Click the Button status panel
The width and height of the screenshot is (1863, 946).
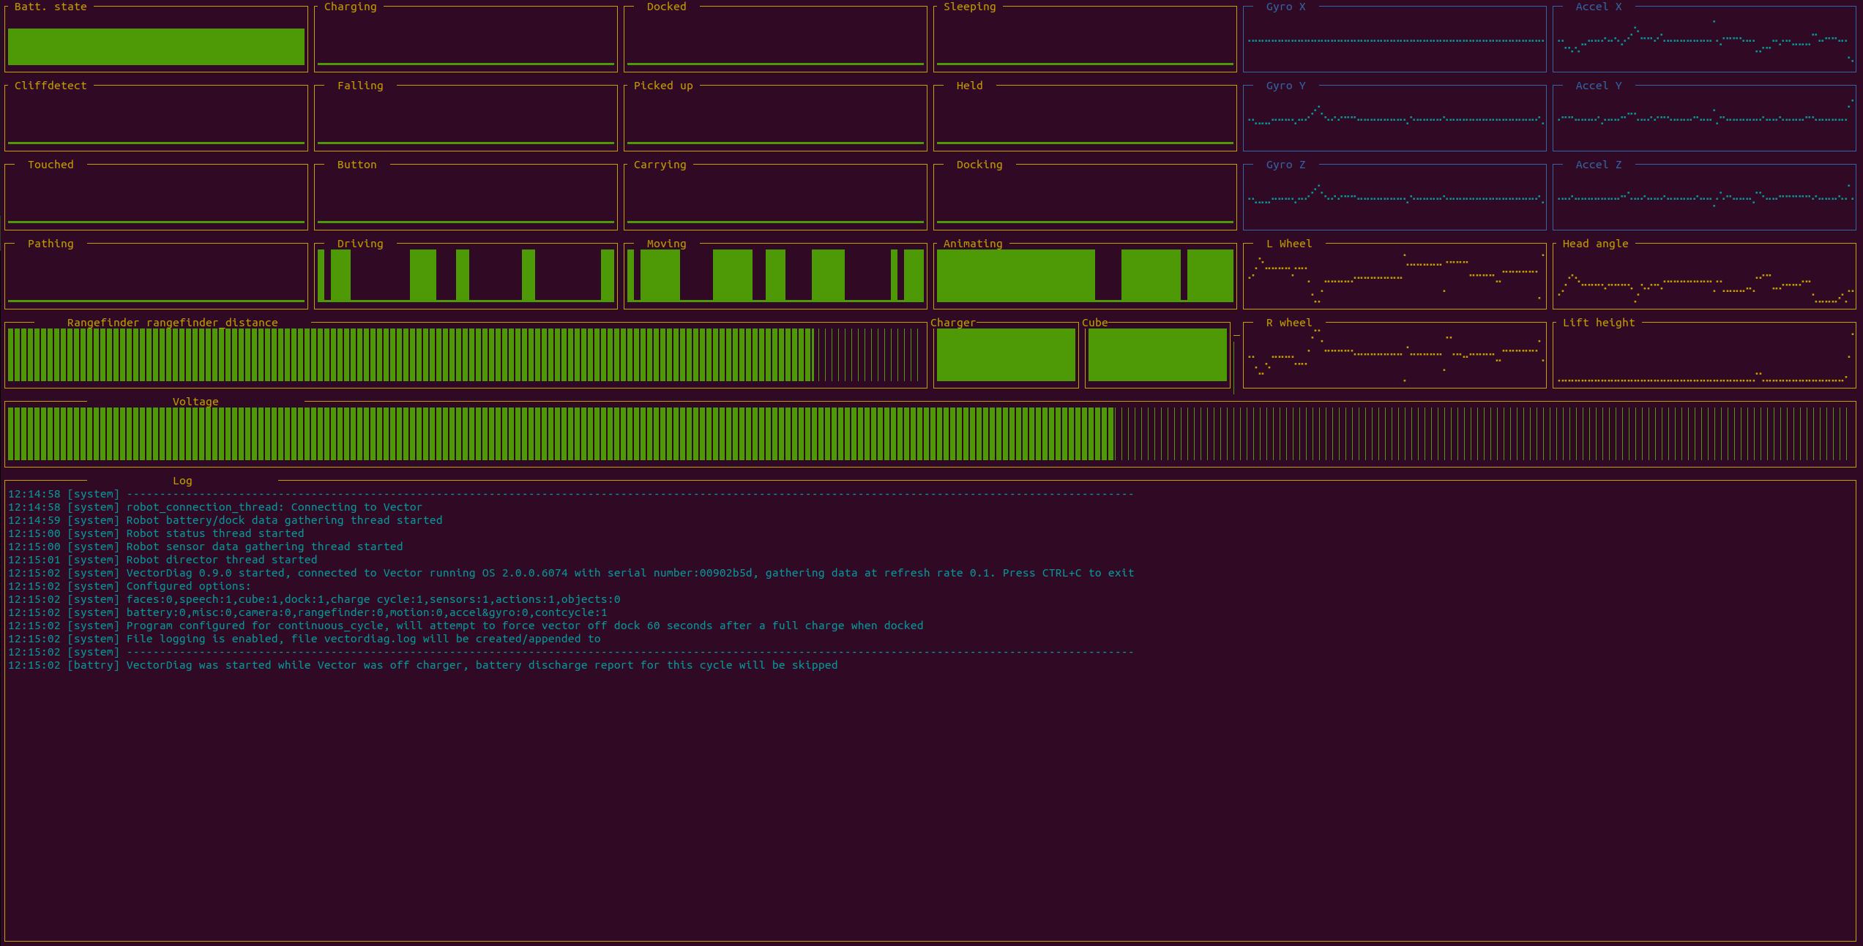(466, 198)
